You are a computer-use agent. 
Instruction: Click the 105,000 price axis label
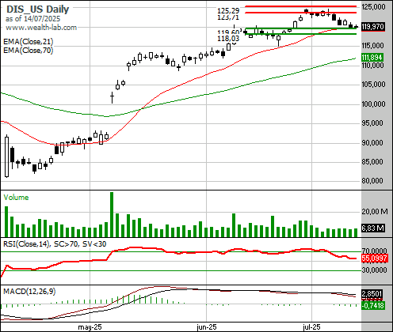(373, 85)
